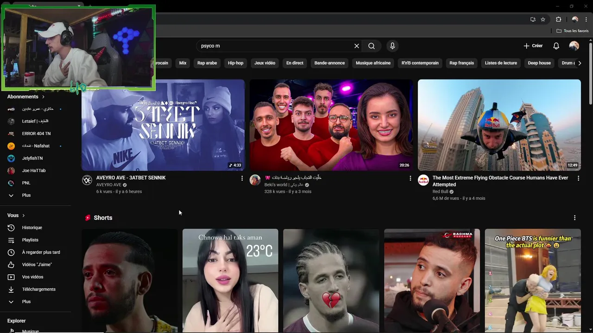Select the En direct filter chip
593x333 pixels.
tap(295, 63)
